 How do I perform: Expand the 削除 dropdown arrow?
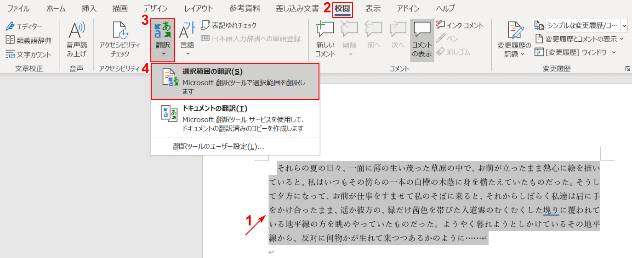349,54
